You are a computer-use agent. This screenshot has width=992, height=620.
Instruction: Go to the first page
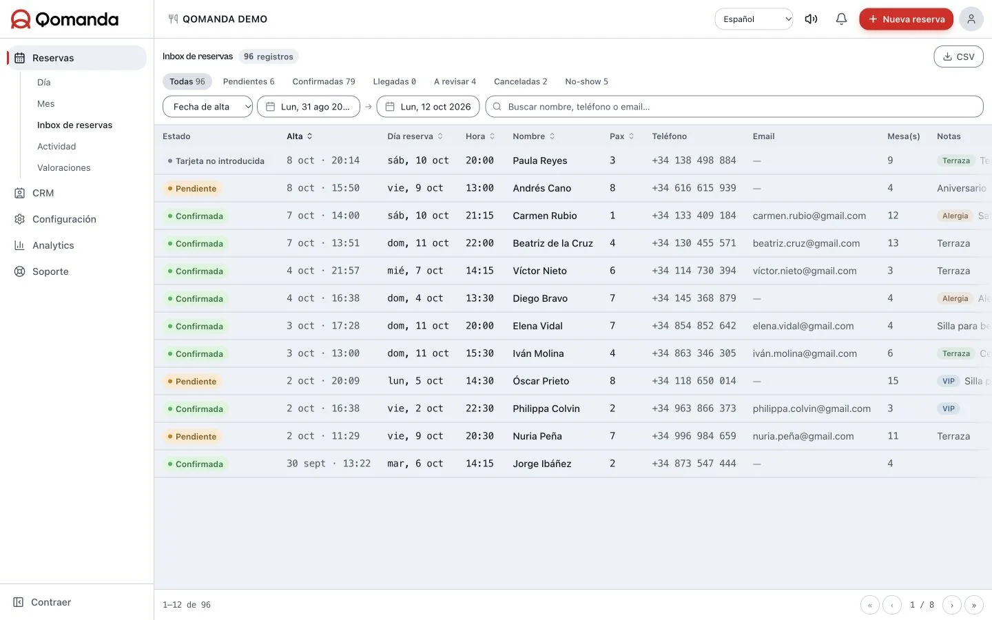tap(870, 605)
